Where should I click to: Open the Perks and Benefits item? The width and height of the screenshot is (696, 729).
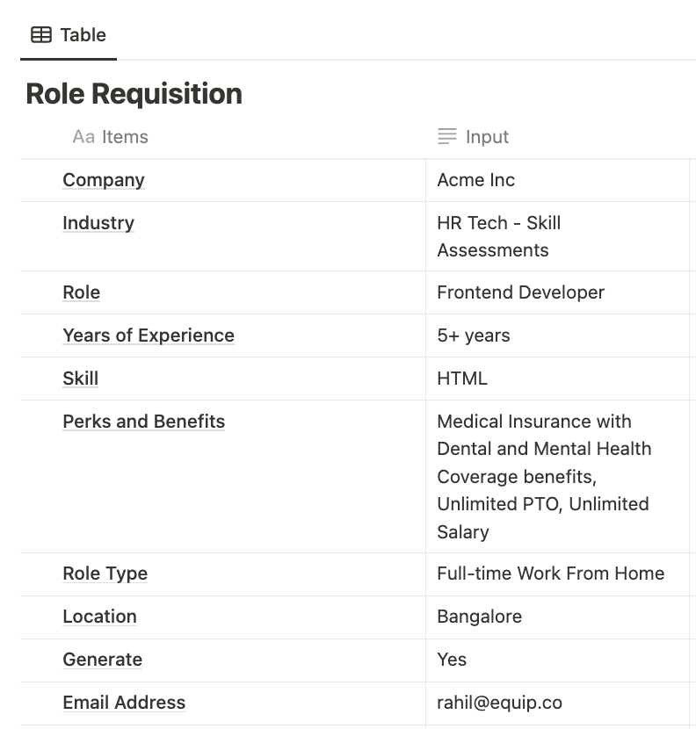144,422
